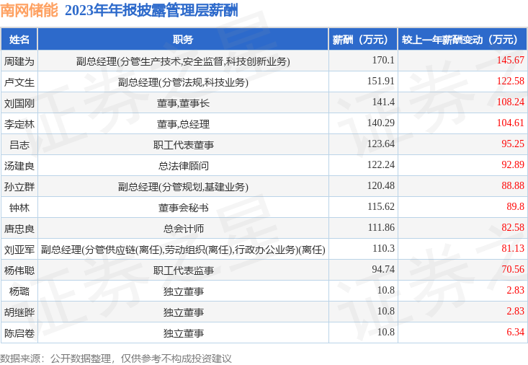Click the salary value 170.1
Screen dimensions: 528x365
(x=383, y=60)
